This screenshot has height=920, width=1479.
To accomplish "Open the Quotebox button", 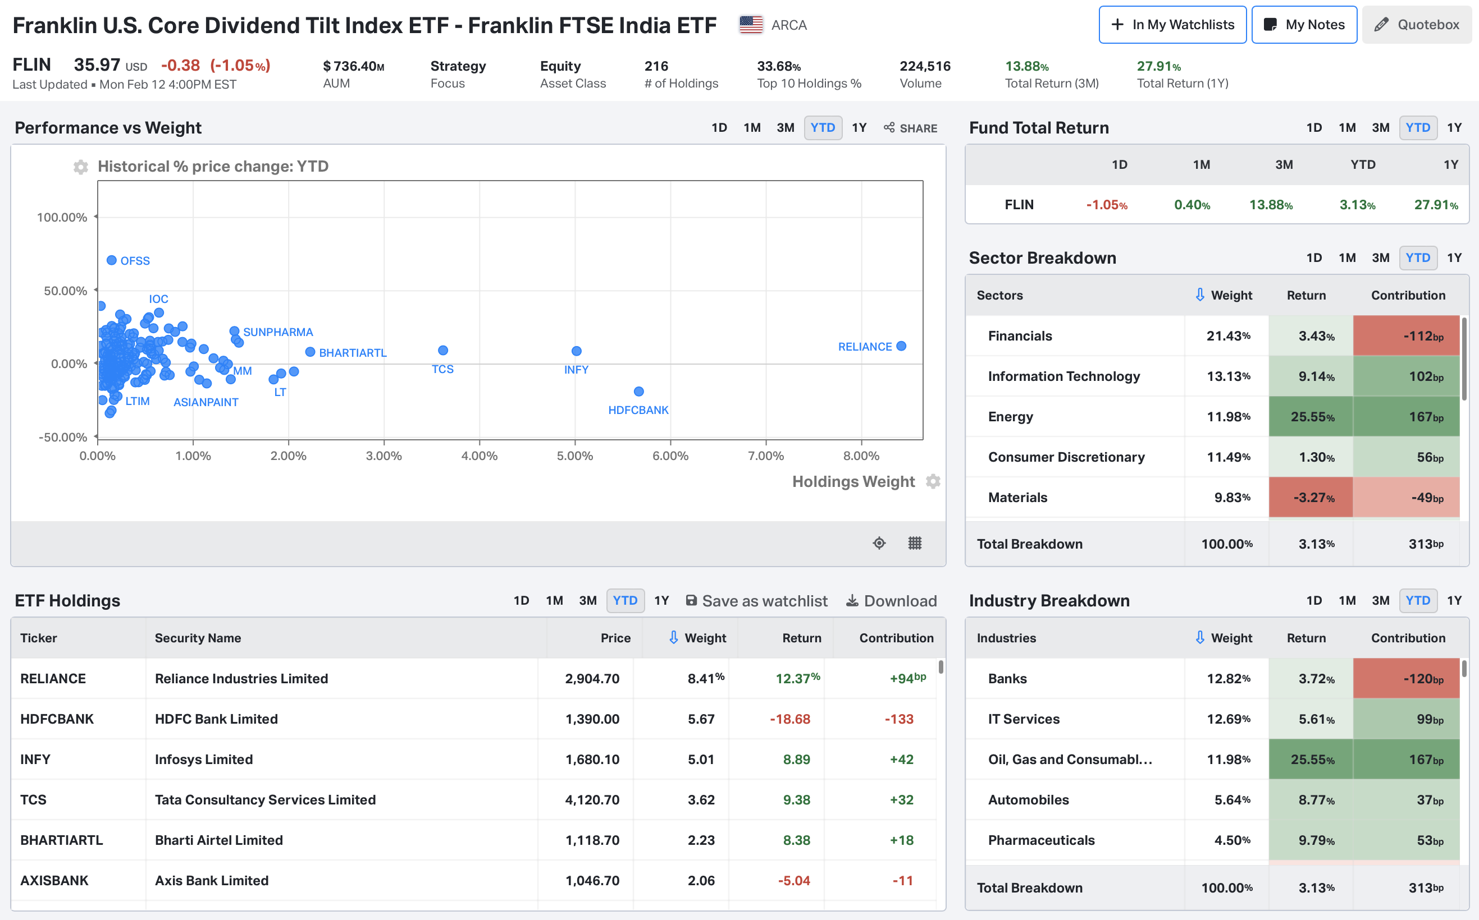I will [1417, 25].
